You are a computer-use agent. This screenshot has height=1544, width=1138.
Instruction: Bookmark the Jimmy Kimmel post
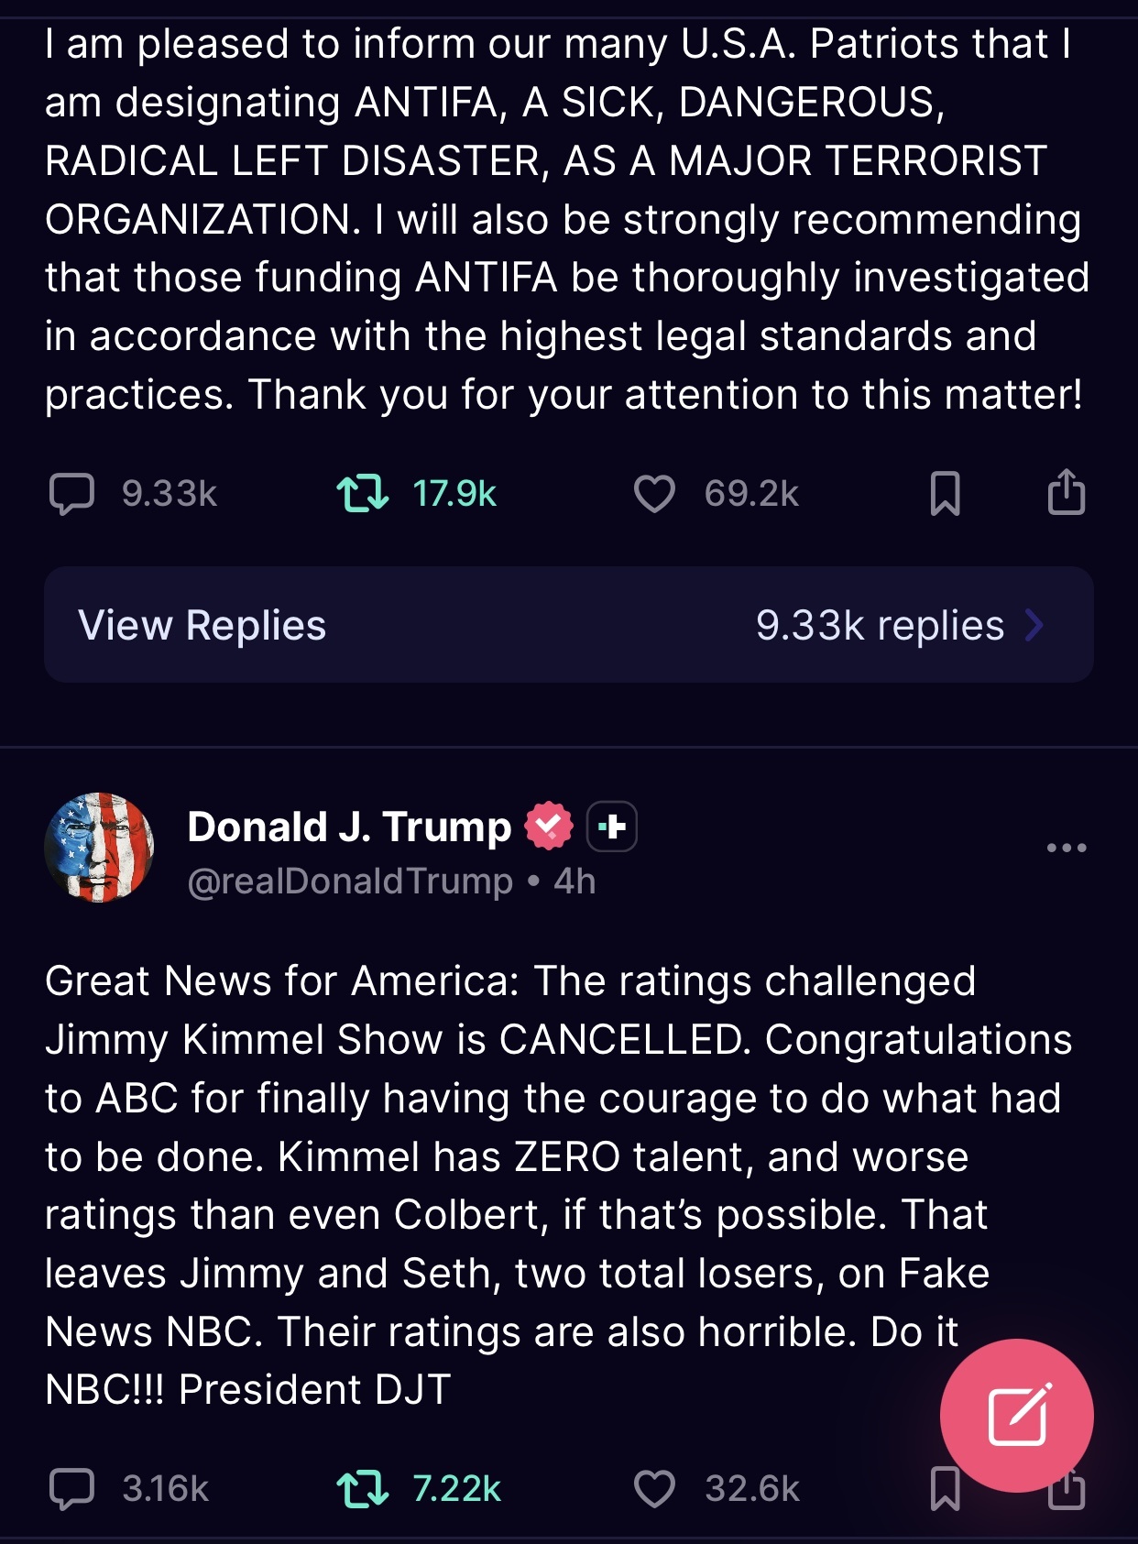click(x=945, y=1489)
